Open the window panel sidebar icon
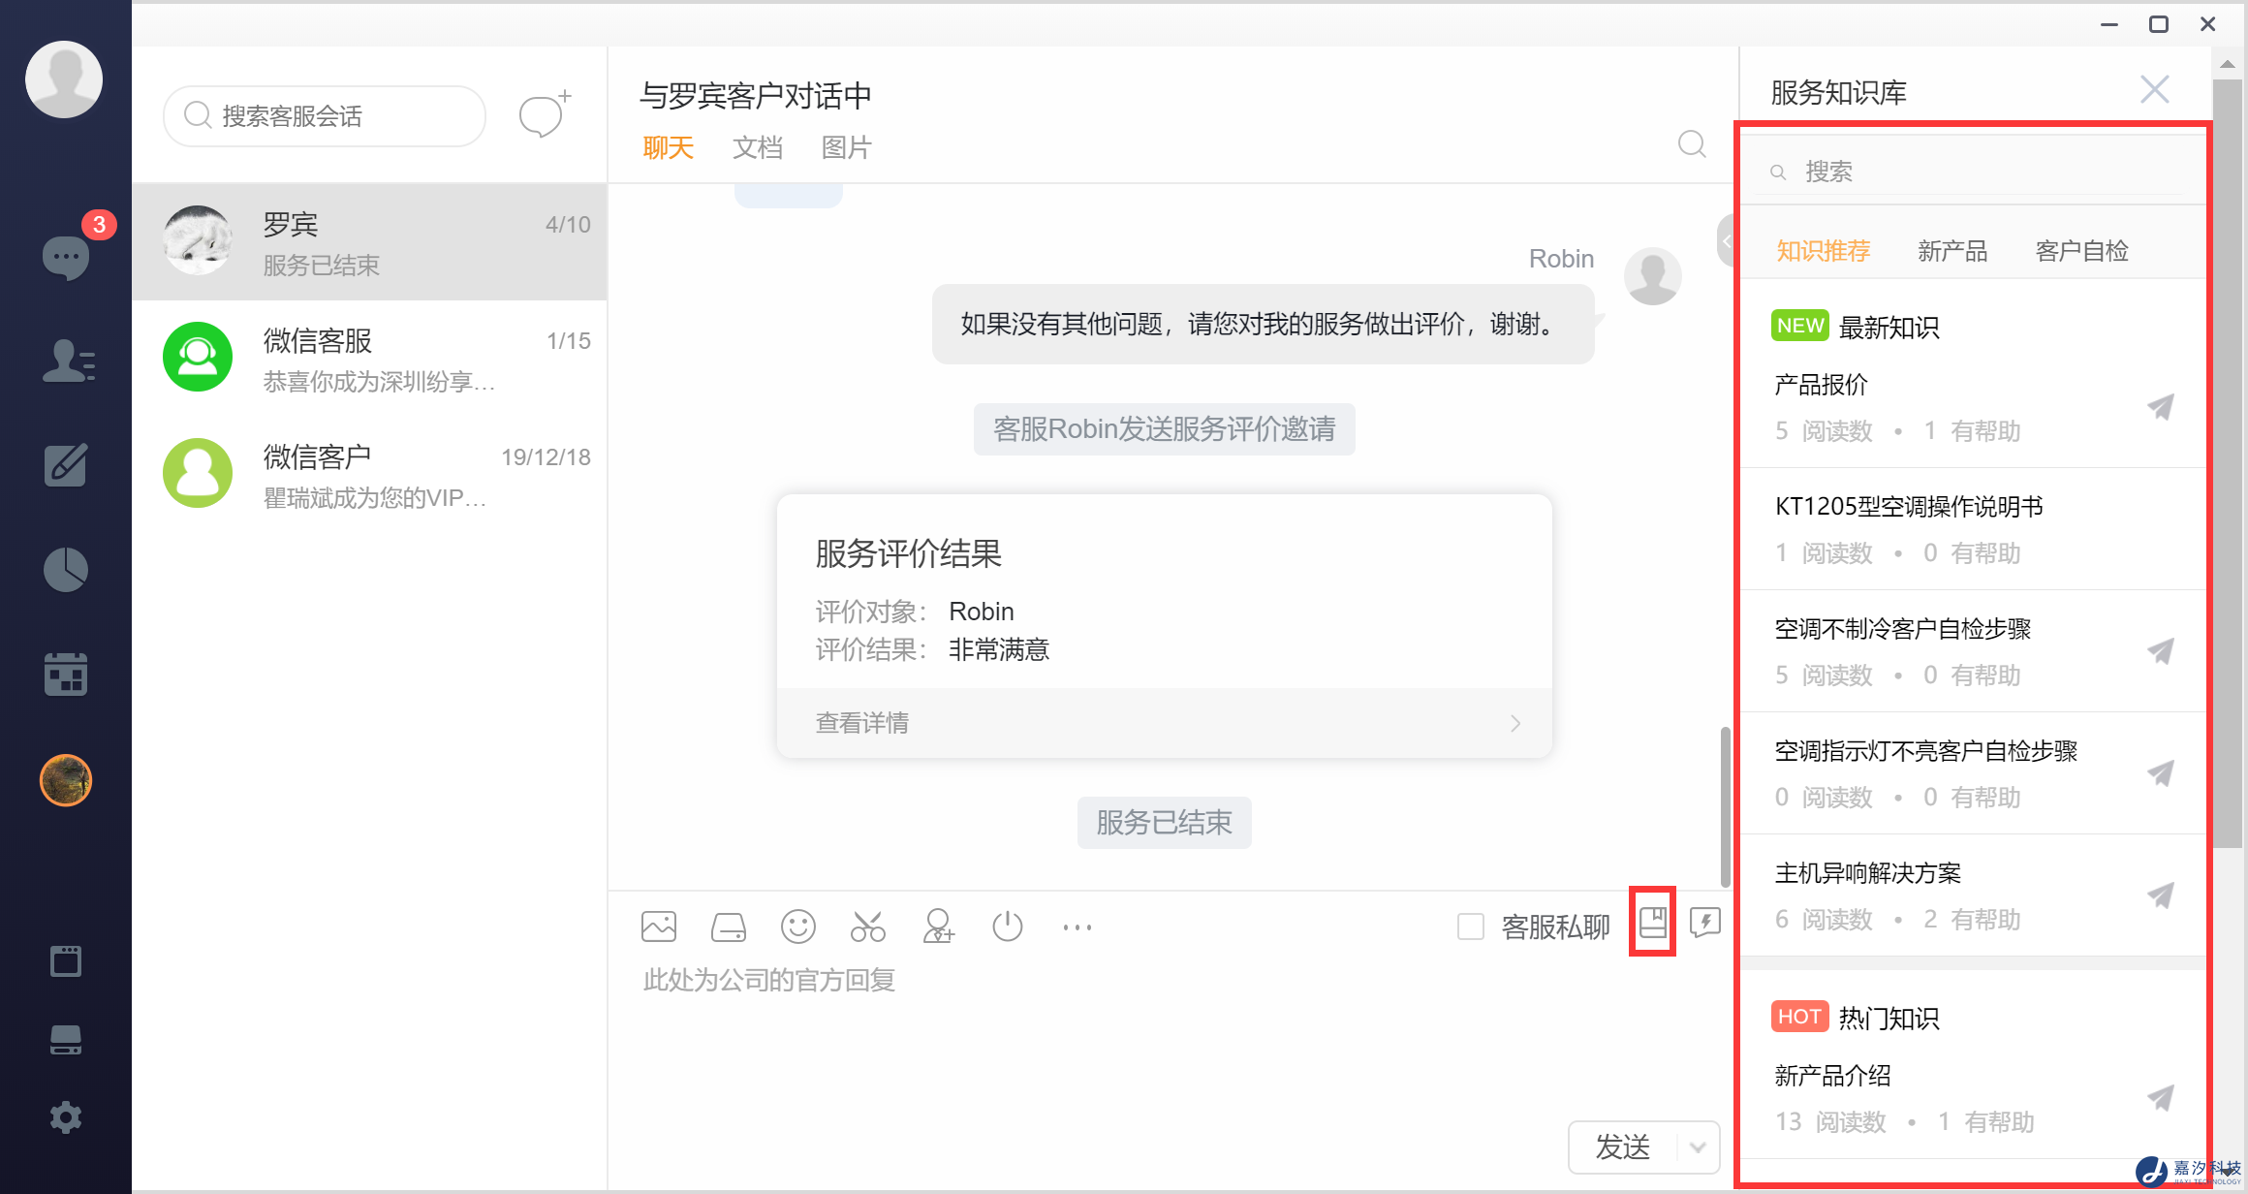Image resolution: width=2248 pixels, height=1194 pixels. pyautogui.click(x=66, y=961)
